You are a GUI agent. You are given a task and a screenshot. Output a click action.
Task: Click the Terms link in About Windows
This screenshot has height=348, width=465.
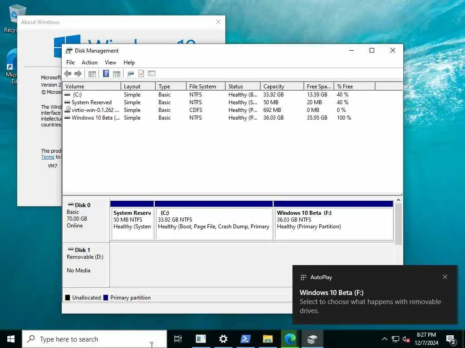48,157
